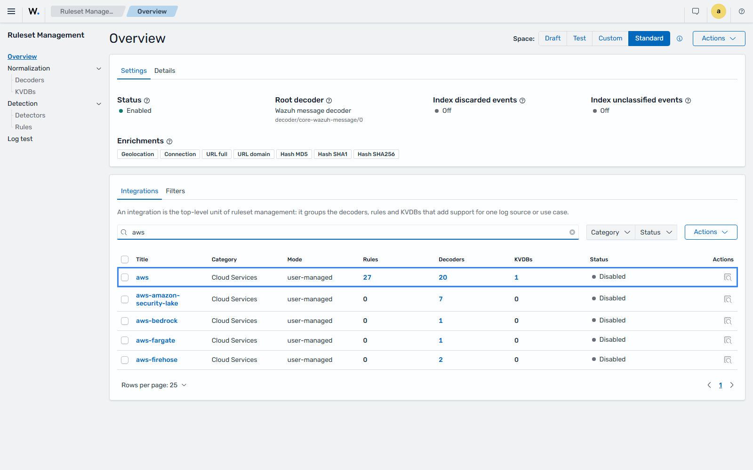The image size is (753, 470).
Task: Check the aws-fargate checkbox
Action: (x=125, y=340)
